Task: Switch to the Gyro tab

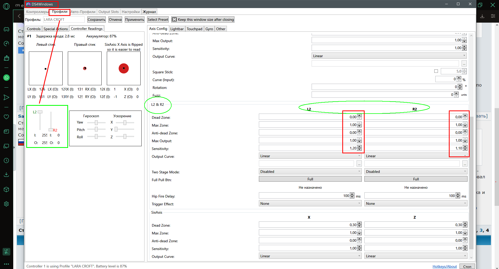Action: pyautogui.click(x=209, y=29)
